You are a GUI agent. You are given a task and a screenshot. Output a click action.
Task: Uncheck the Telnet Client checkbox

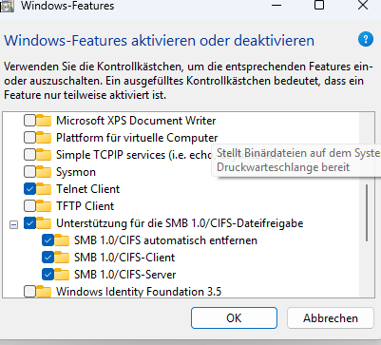(x=29, y=189)
